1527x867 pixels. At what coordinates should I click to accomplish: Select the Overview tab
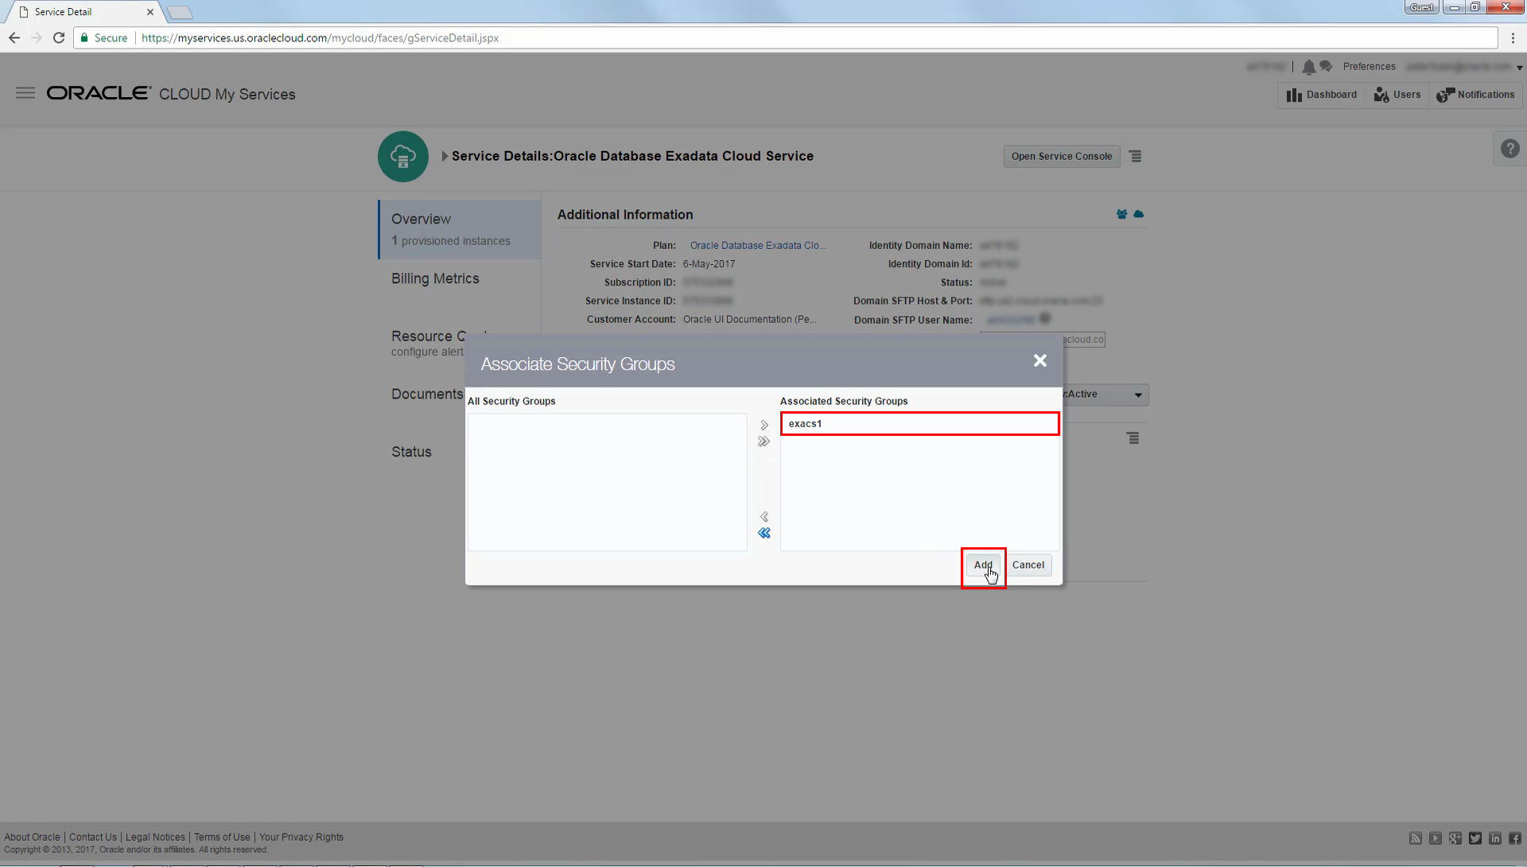tap(460, 229)
